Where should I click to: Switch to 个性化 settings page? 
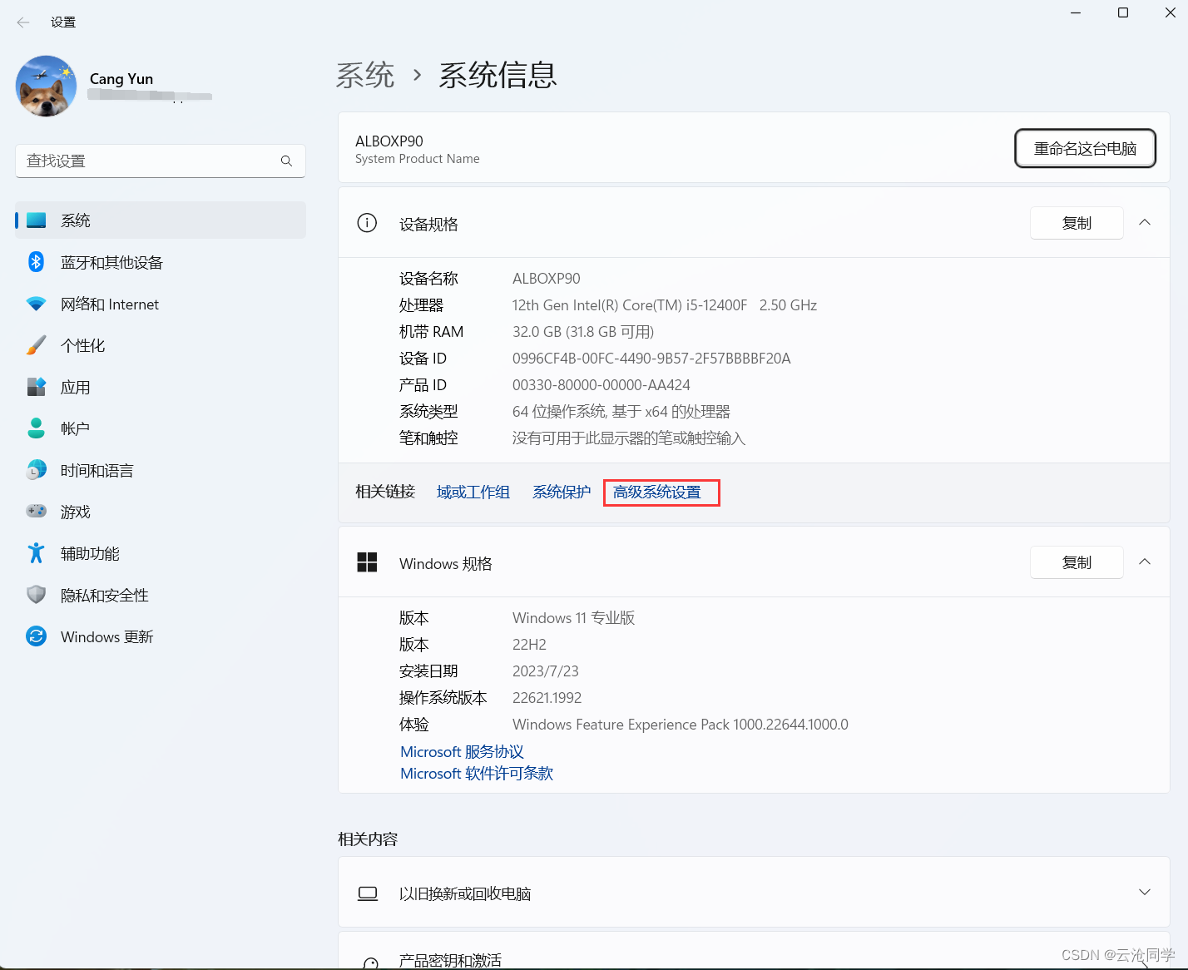click(x=161, y=345)
